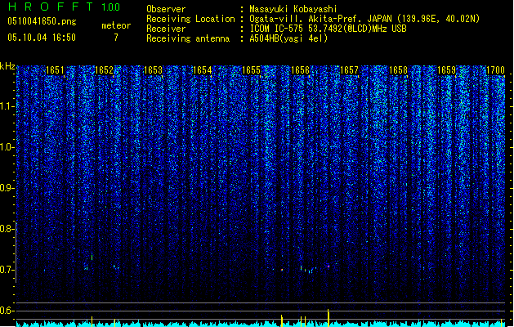Click the date stamp 05.10.04 16:50
The height and width of the screenshot is (327, 514).
point(42,38)
